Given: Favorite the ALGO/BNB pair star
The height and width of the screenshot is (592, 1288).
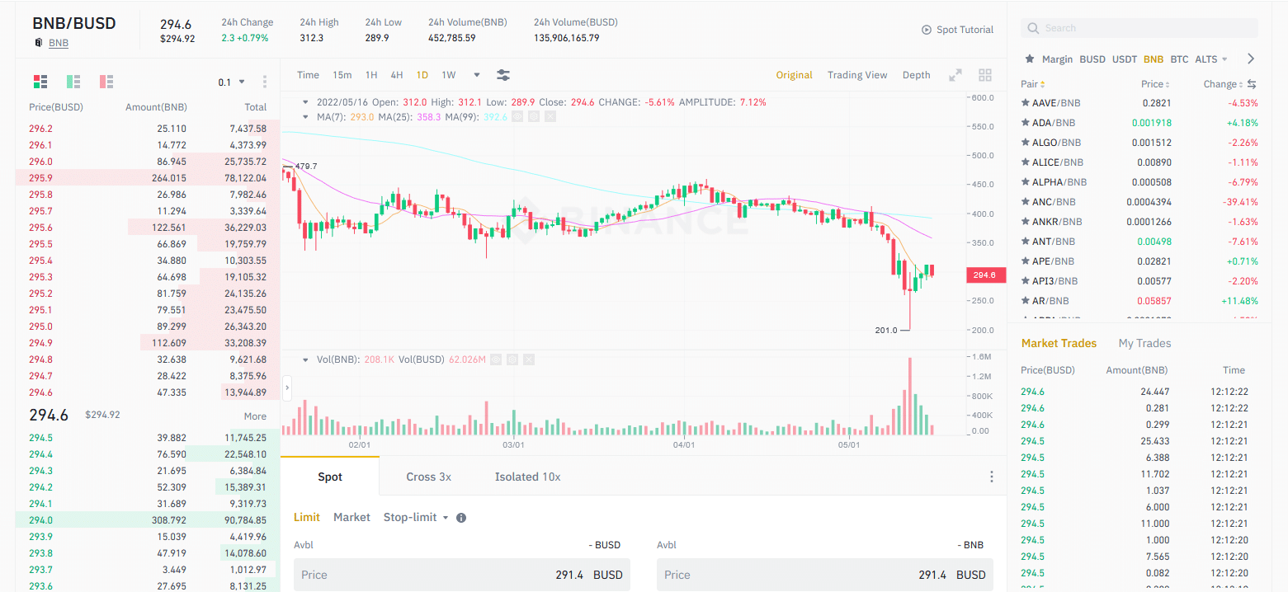Looking at the screenshot, I should tap(1026, 143).
